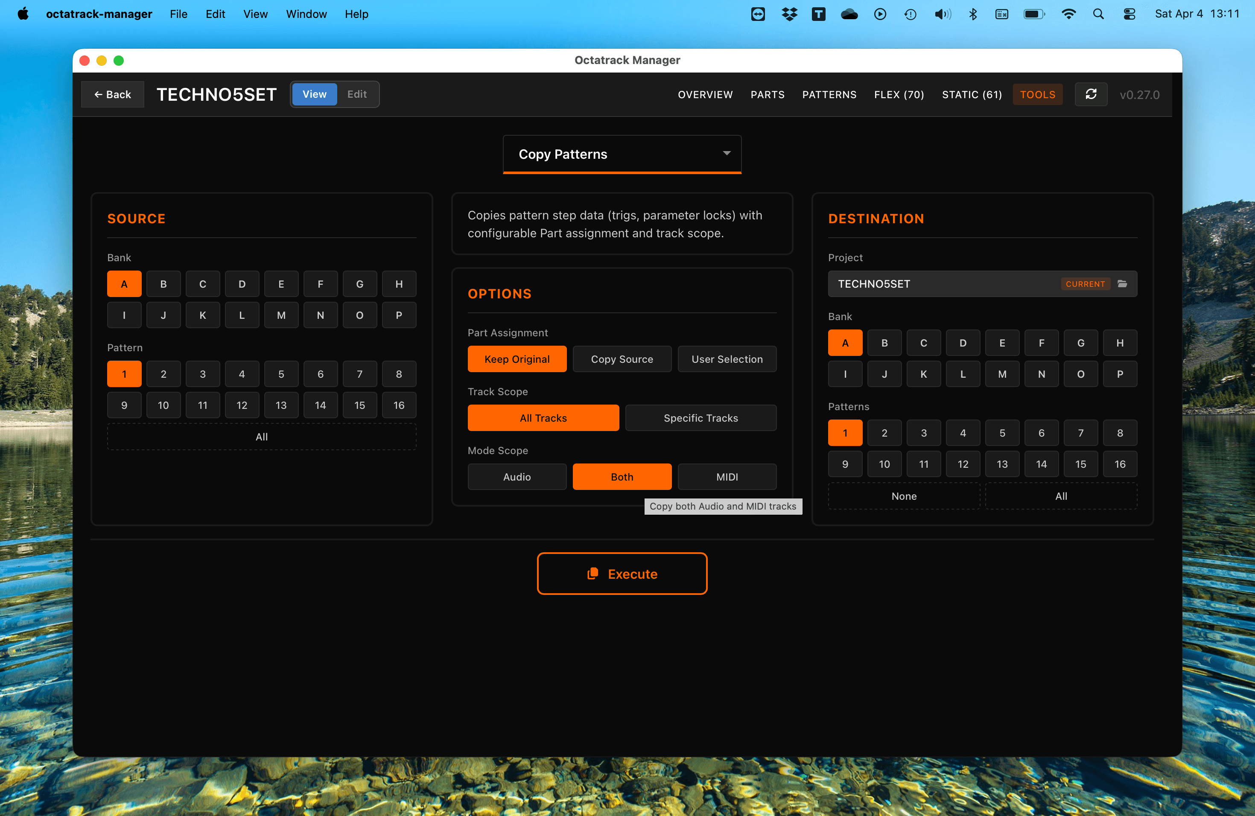Open the destination project folder icon
The height and width of the screenshot is (816, 1255).
(1123, 284)
